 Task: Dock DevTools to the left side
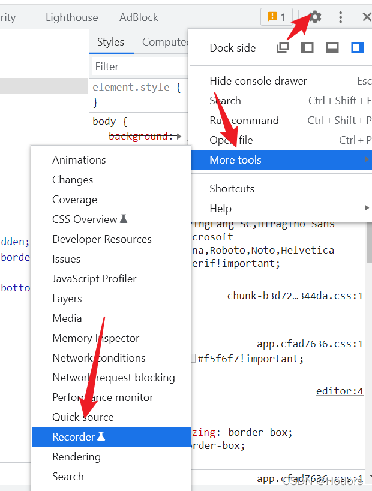307,47
